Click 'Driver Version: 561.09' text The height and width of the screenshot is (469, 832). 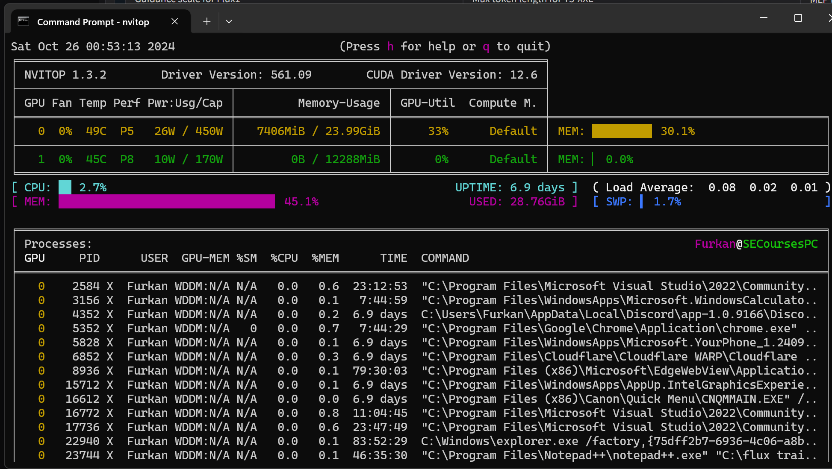point(236,75)
